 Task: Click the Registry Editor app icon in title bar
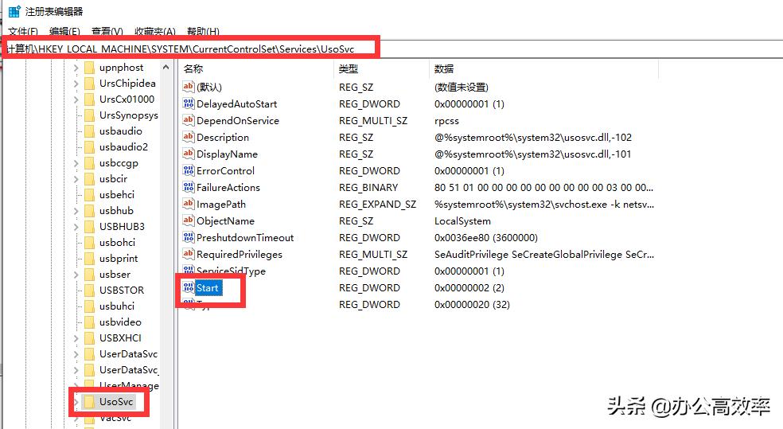point(14,11)
